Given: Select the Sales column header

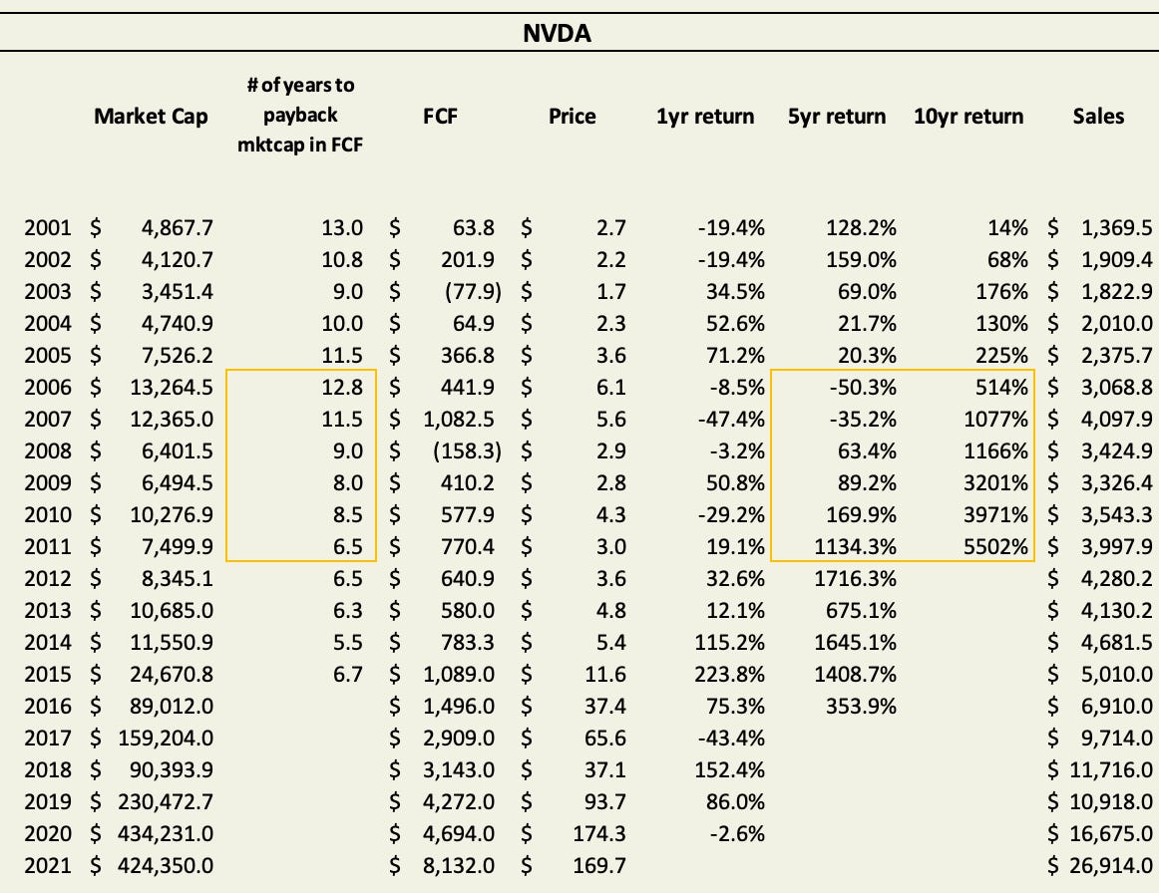Looking at the screenshot, I should click(x=1098, y=116).
